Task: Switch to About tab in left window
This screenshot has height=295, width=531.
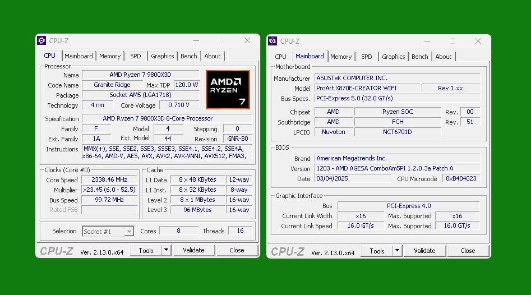Action: pyautogui.click(x=212, y=56)
